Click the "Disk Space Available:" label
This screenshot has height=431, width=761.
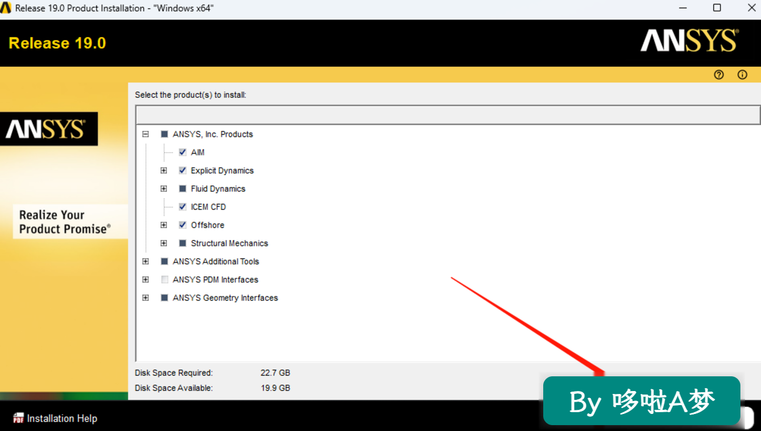click(174, 388)
